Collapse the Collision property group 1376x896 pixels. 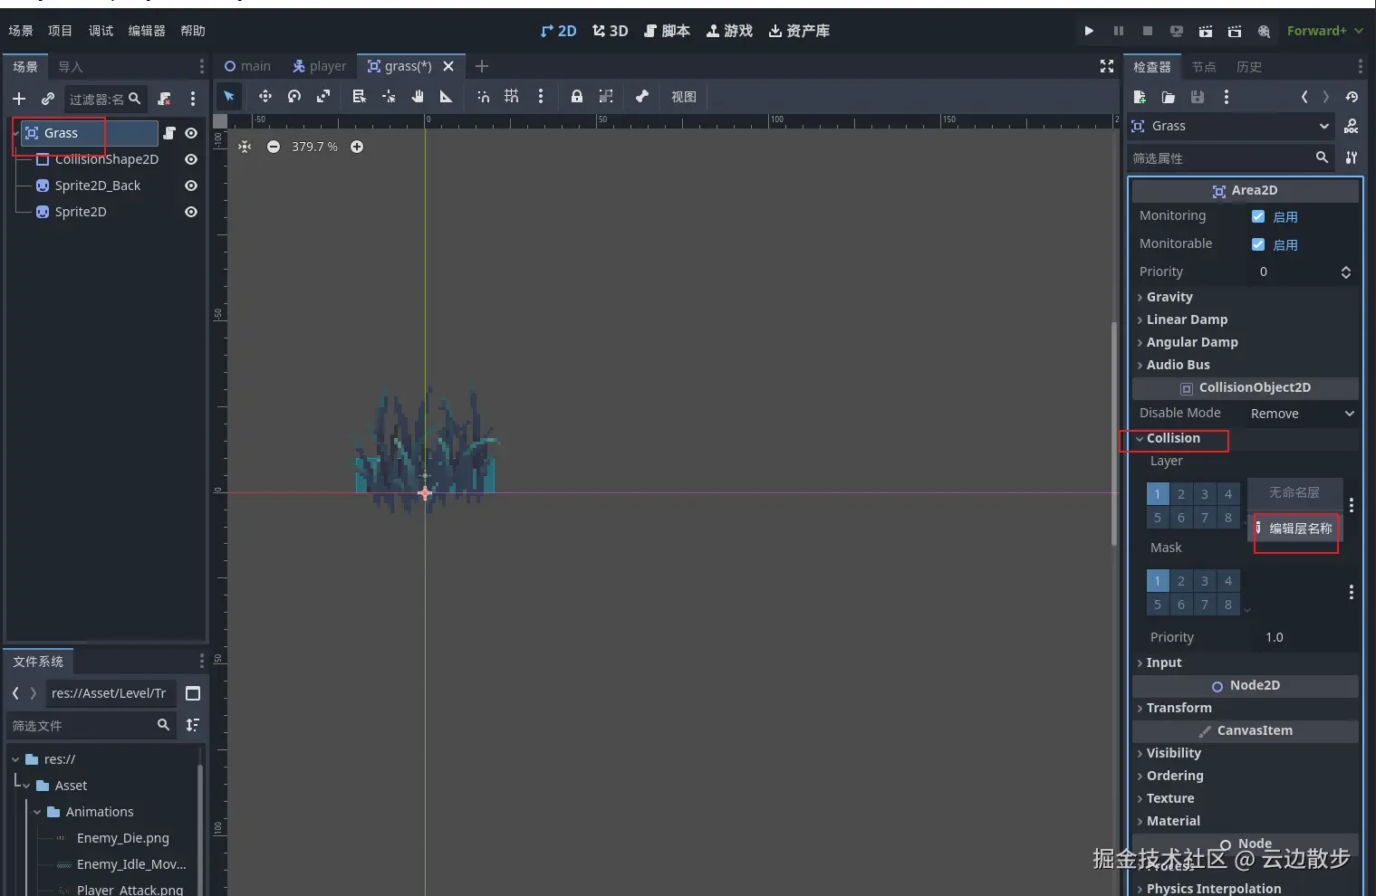point(1246,438)
